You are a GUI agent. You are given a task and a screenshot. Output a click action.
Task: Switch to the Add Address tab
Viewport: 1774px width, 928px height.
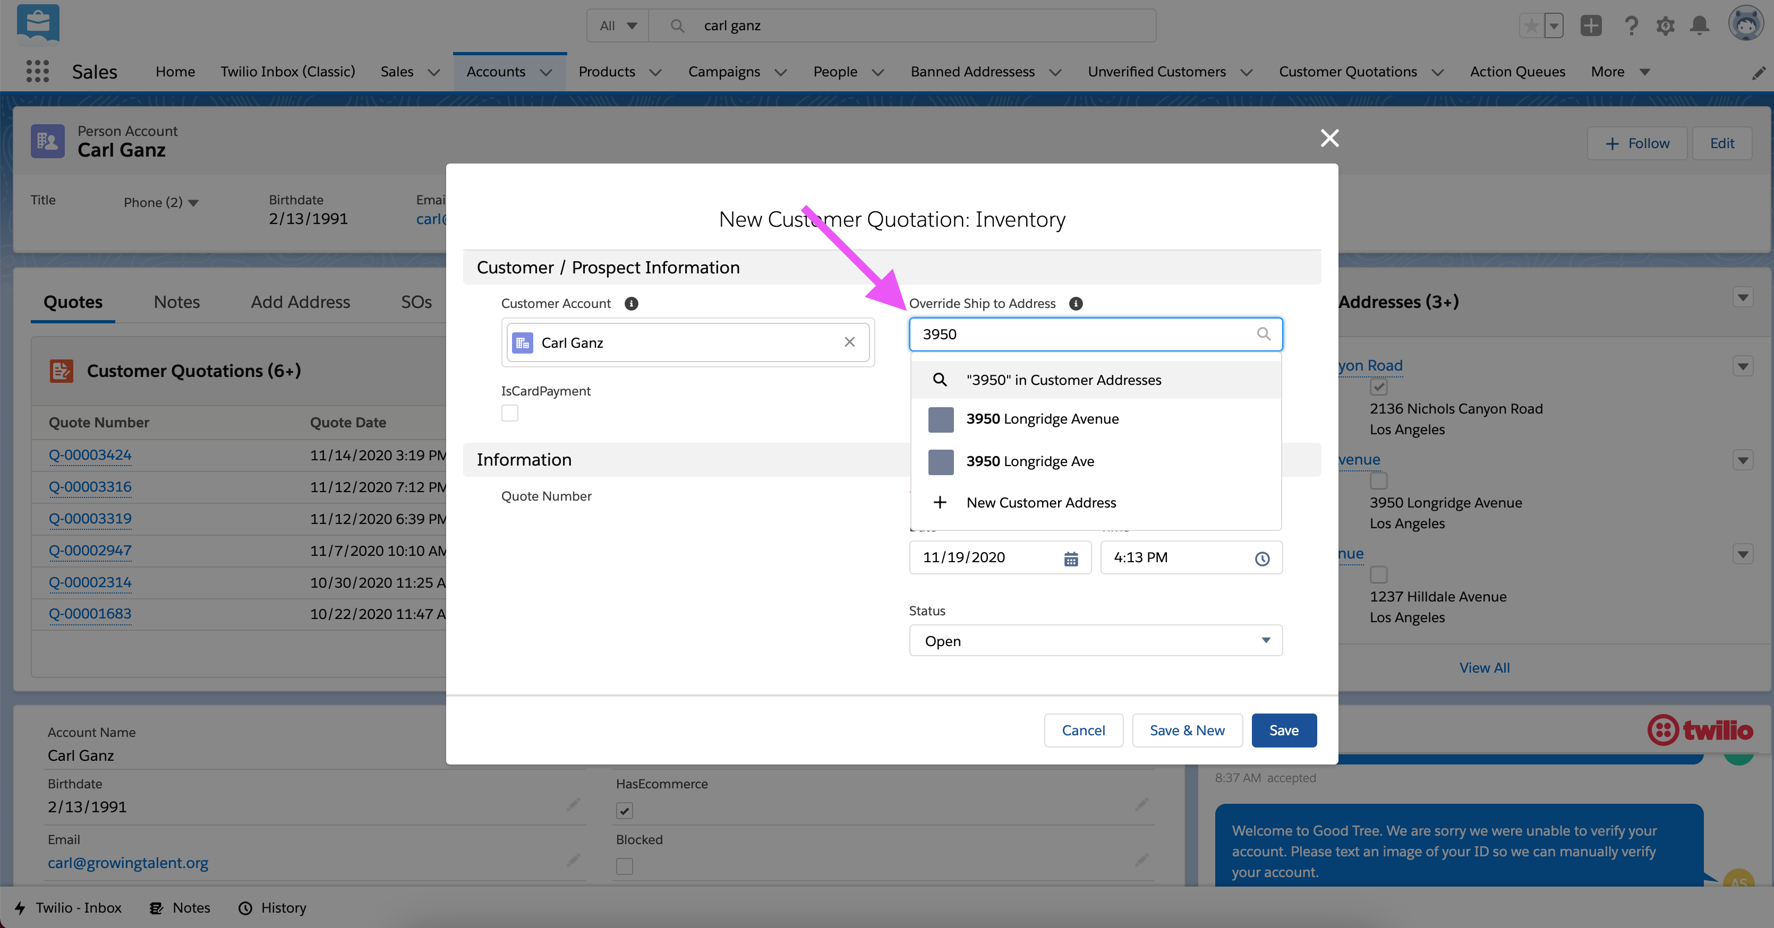(300, 302)
